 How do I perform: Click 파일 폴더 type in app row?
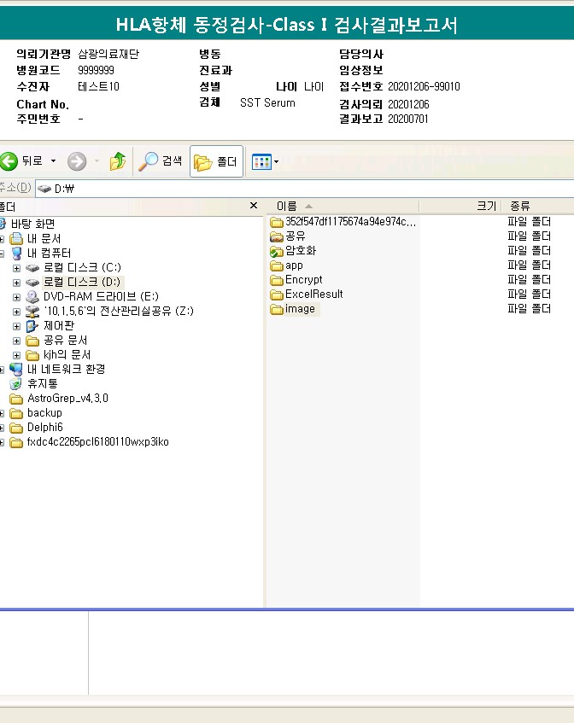(530, 265)
